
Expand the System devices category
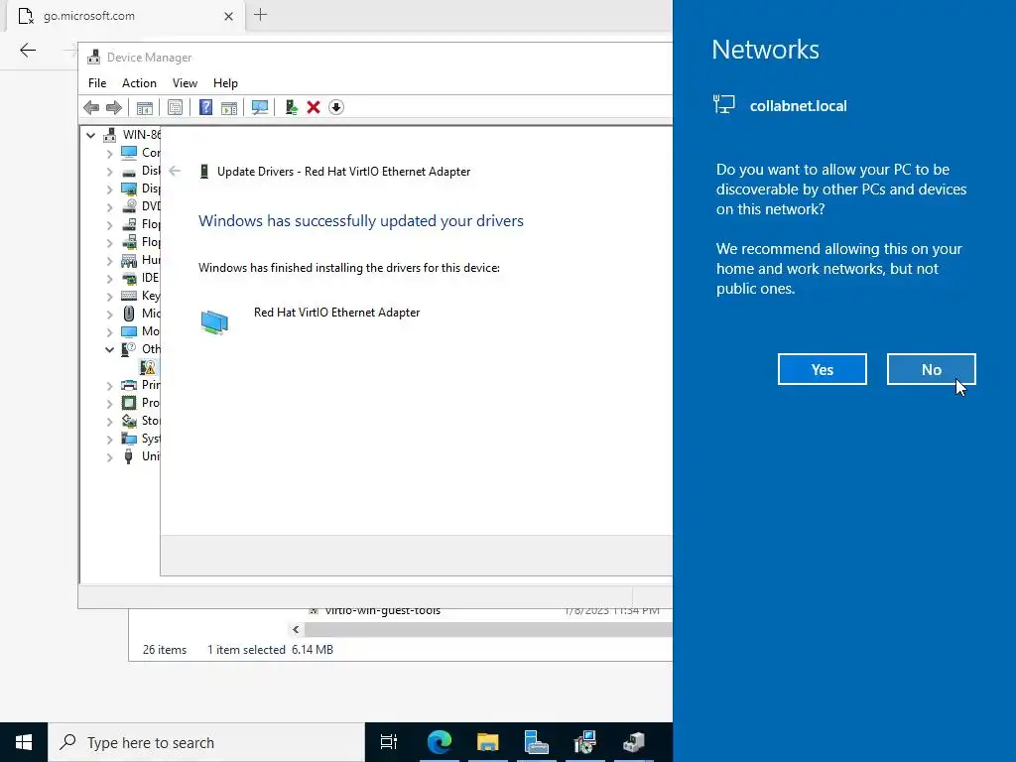[109, 440]
